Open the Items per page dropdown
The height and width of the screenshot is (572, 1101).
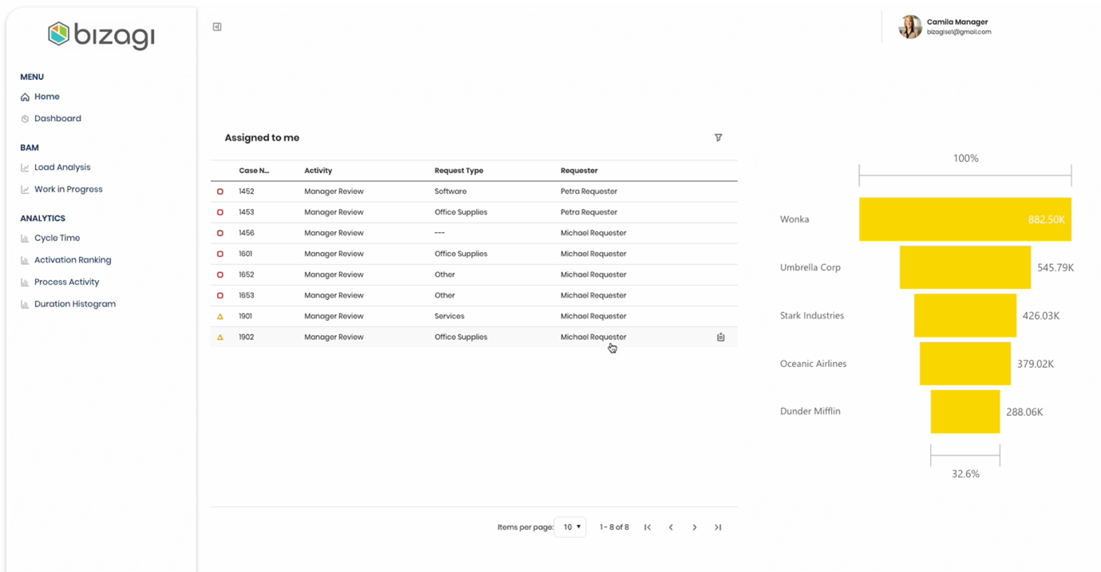(570, 527)
